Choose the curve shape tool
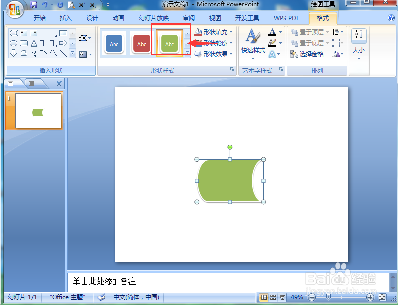Screen dimensions: 398x305 pyautogui.click(x=54, y=53)
